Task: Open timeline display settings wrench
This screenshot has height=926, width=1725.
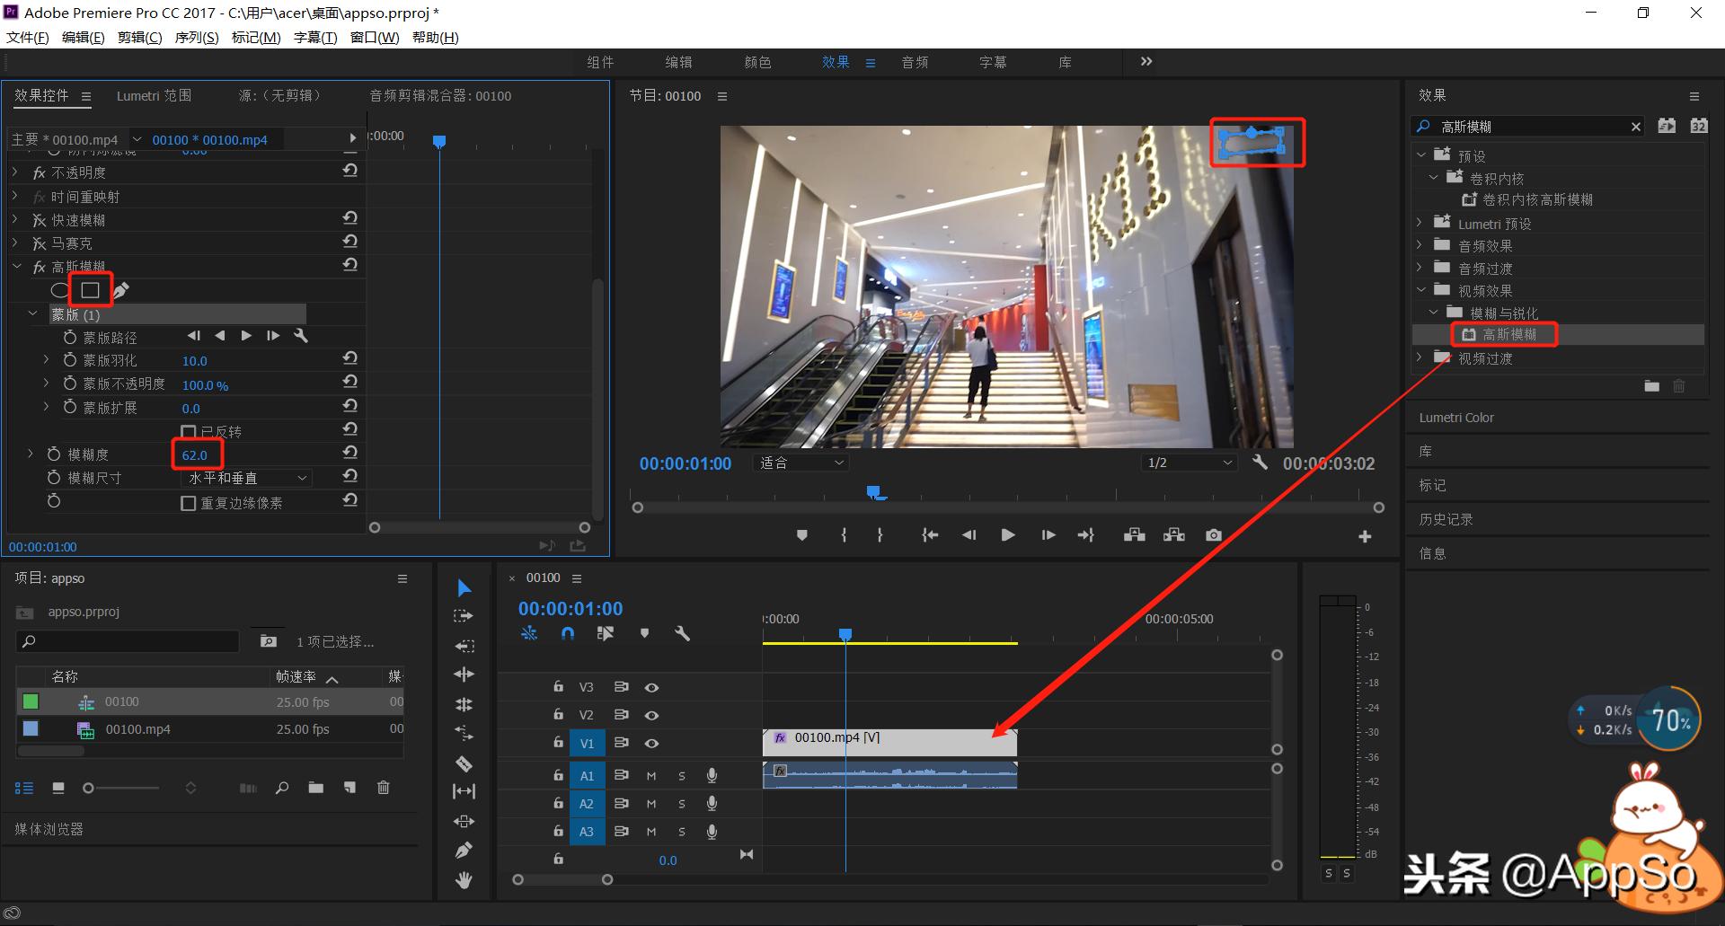Action: (x=682, y=633)
